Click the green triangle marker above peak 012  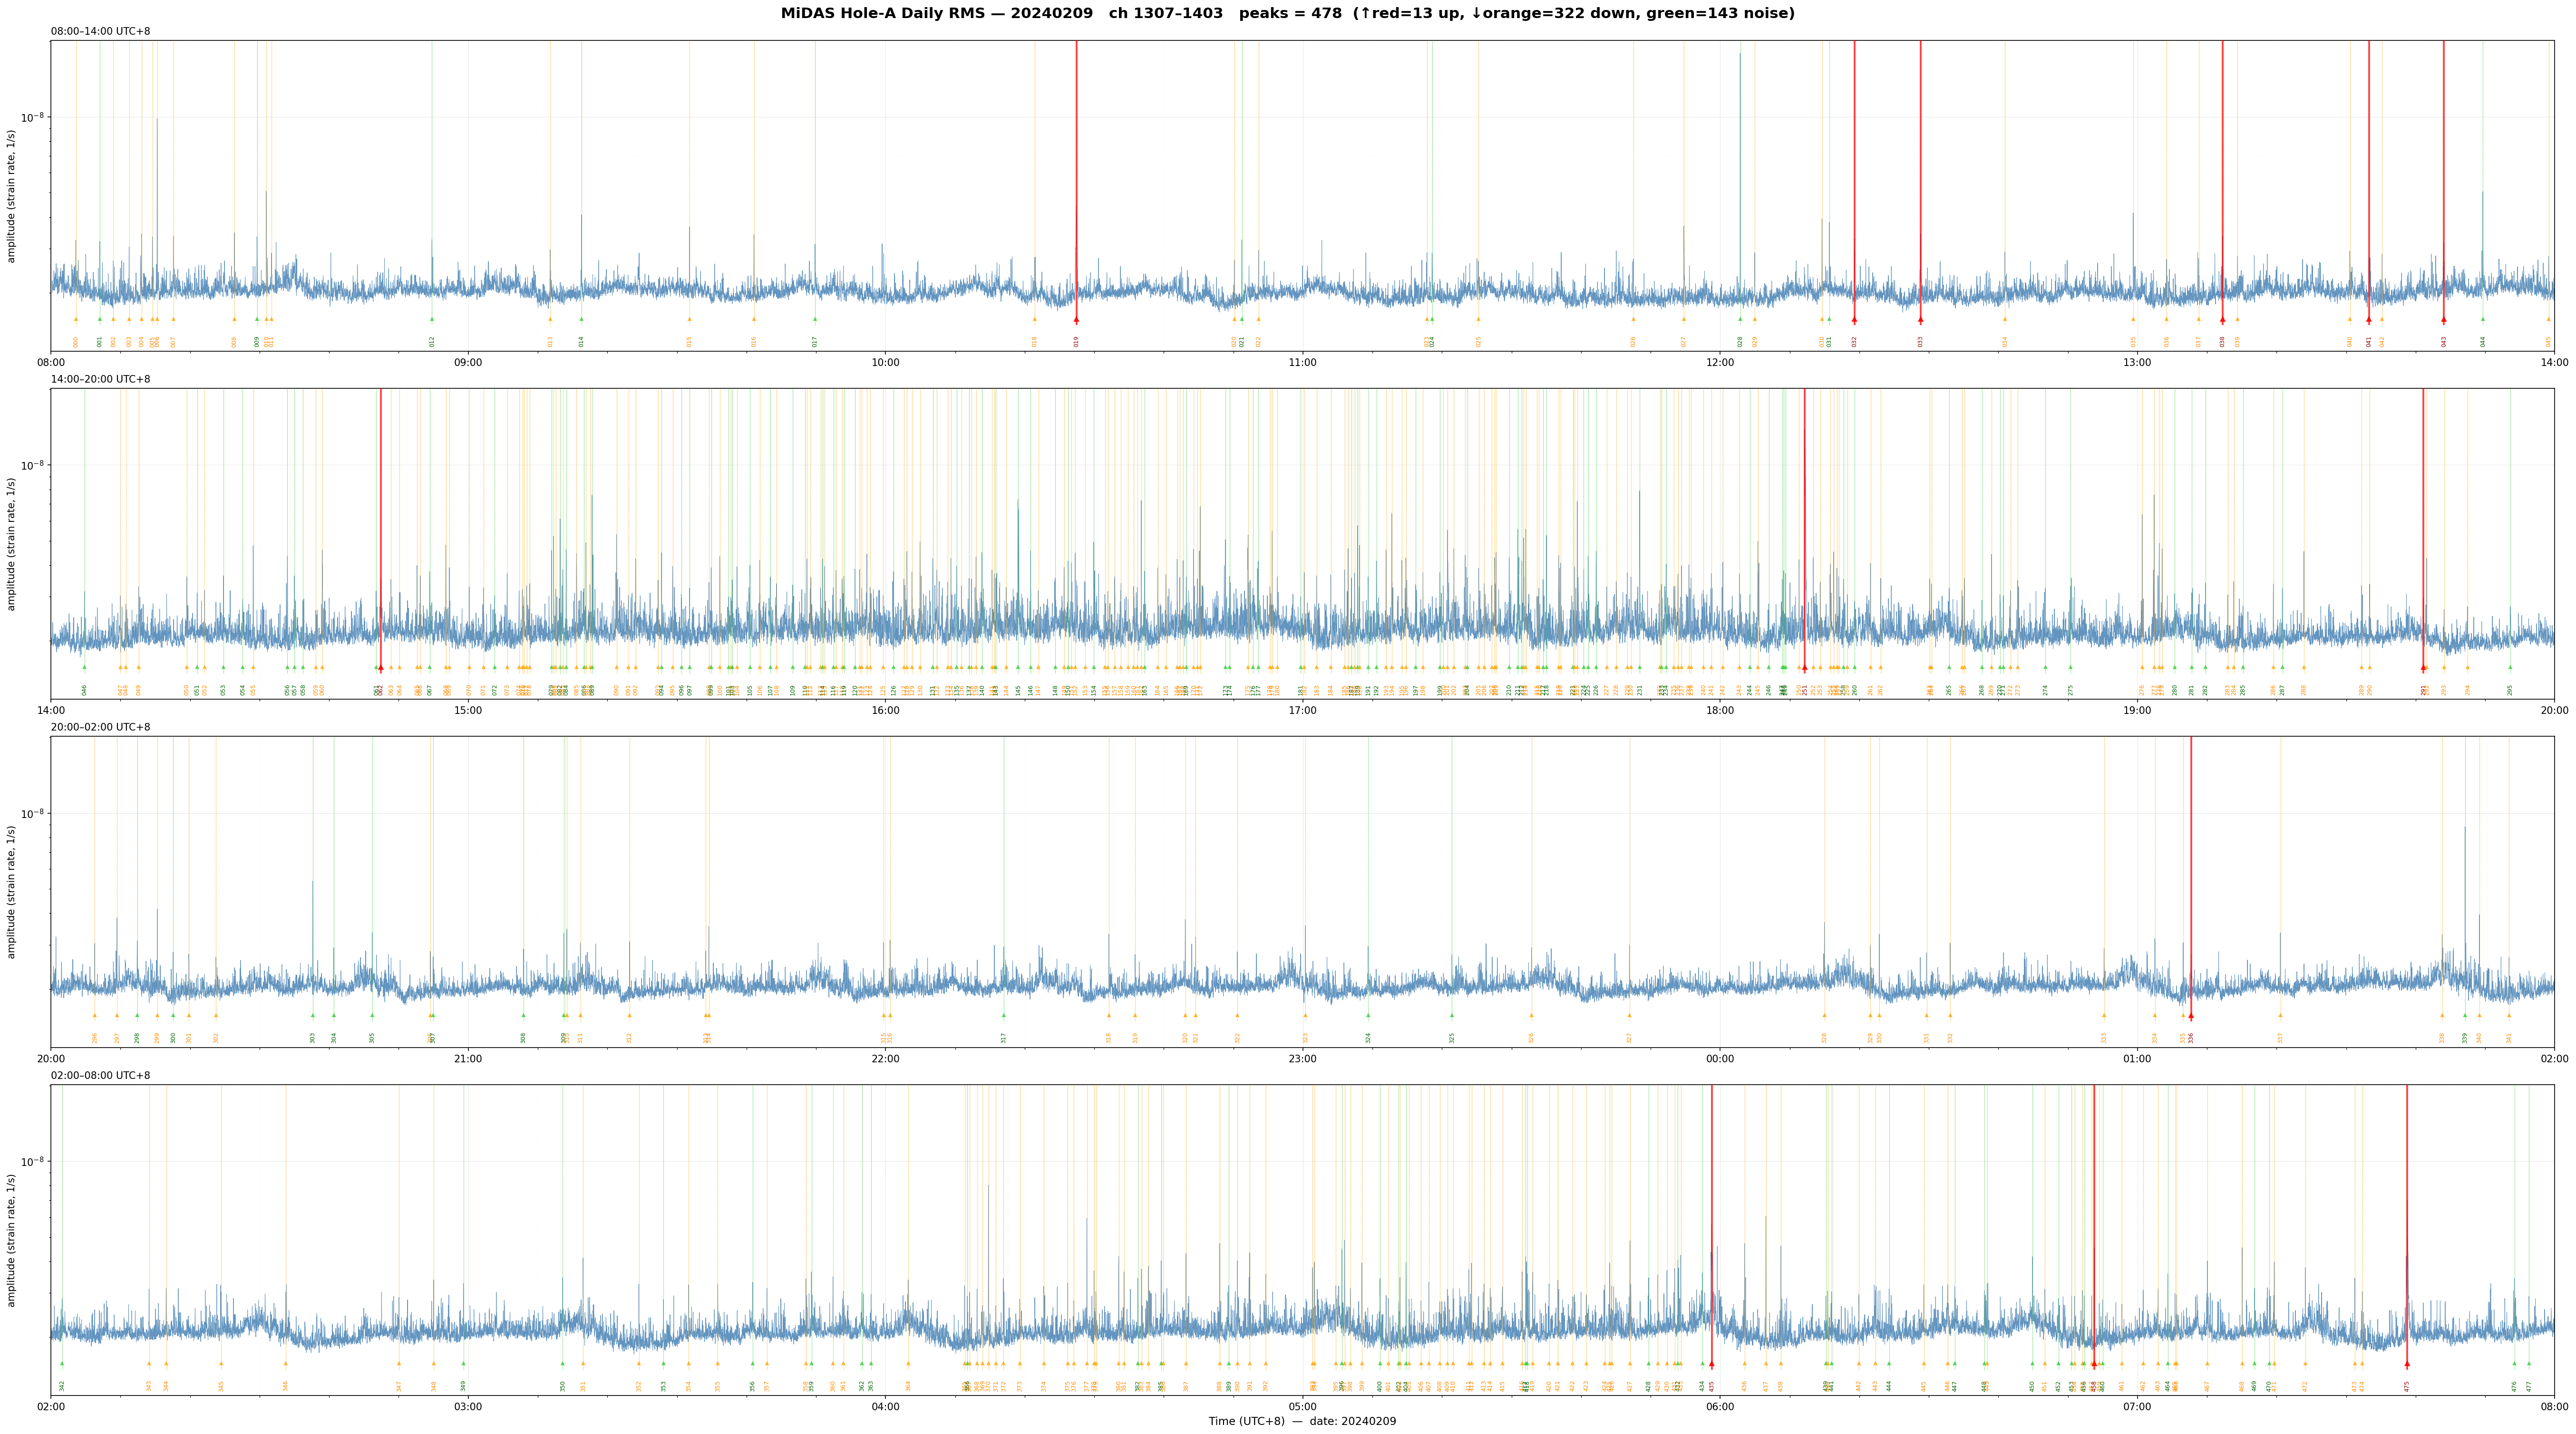coord(432,320)
